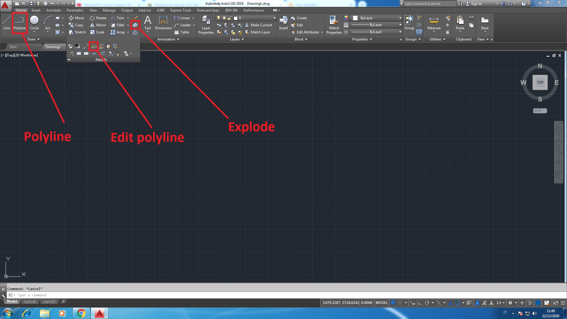Toggle the layer lock padlock icon
This screenshot has height=319, width=567.
click(x=229, y=18)
